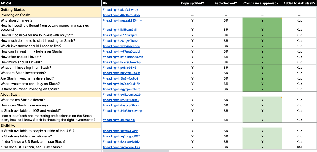Select the "Added to Ask.Stash?" header cell

[299, 3]
